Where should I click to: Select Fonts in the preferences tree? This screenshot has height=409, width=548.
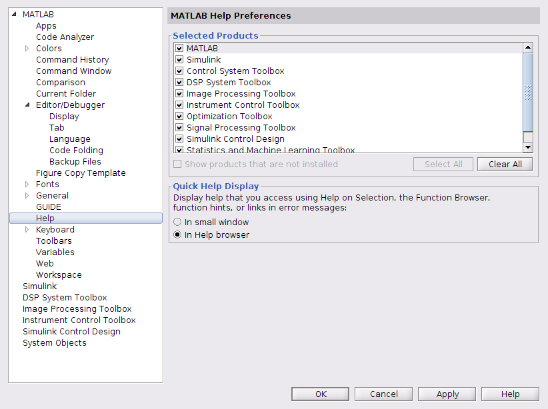pos(47,184)
